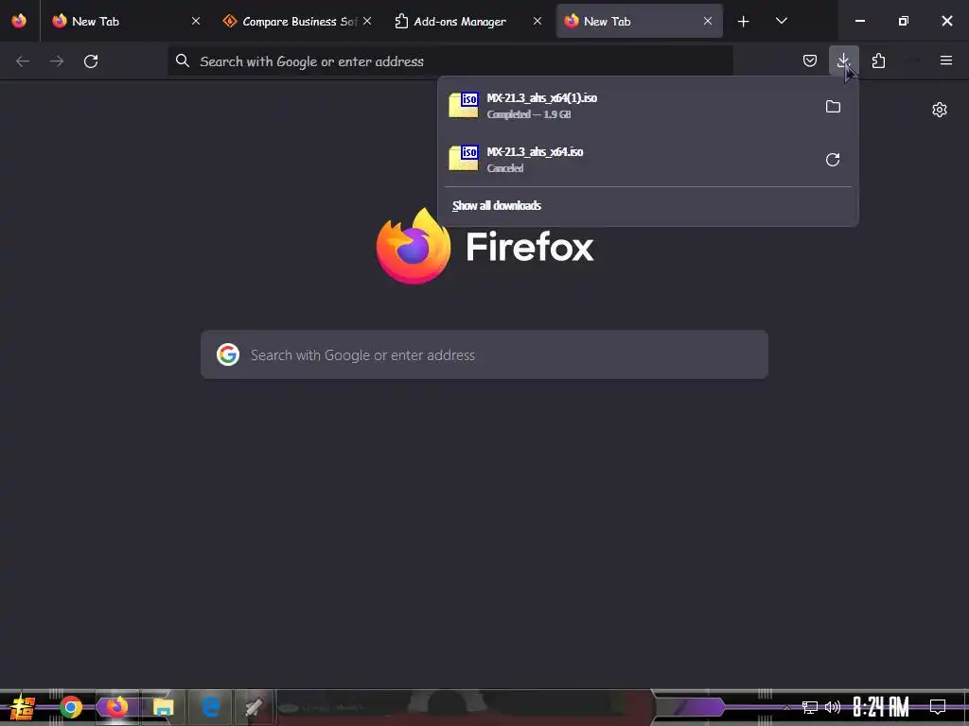
Task: Close the Compare Business Software tab
Action: 367,21
